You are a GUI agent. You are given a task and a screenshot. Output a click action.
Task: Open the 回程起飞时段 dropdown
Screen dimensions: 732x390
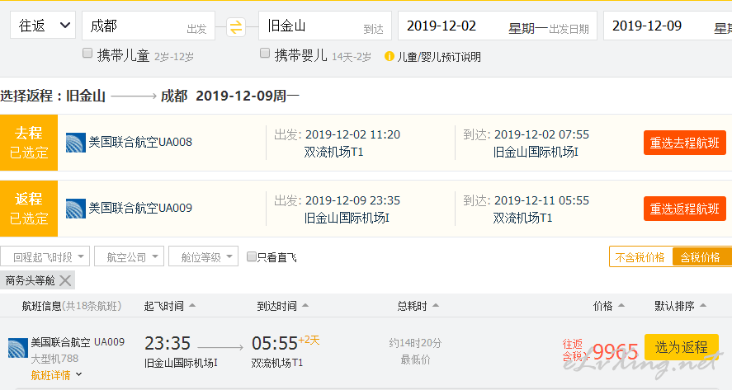pyautogui.click(x=45, y=256)
